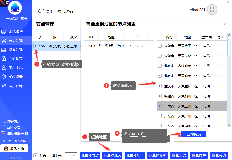Click the 系统设置 gear icon

tap(4, 77)
